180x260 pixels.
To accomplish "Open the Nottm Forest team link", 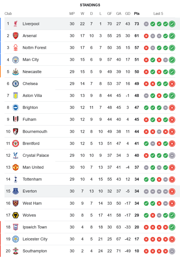I will click(x=34, y=48).
